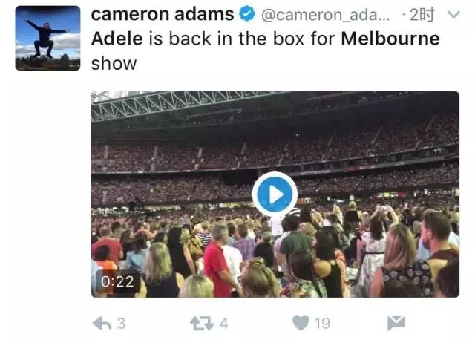Click the @cameron_ada... handle
475x340 pixels.
tap(326, 15)
